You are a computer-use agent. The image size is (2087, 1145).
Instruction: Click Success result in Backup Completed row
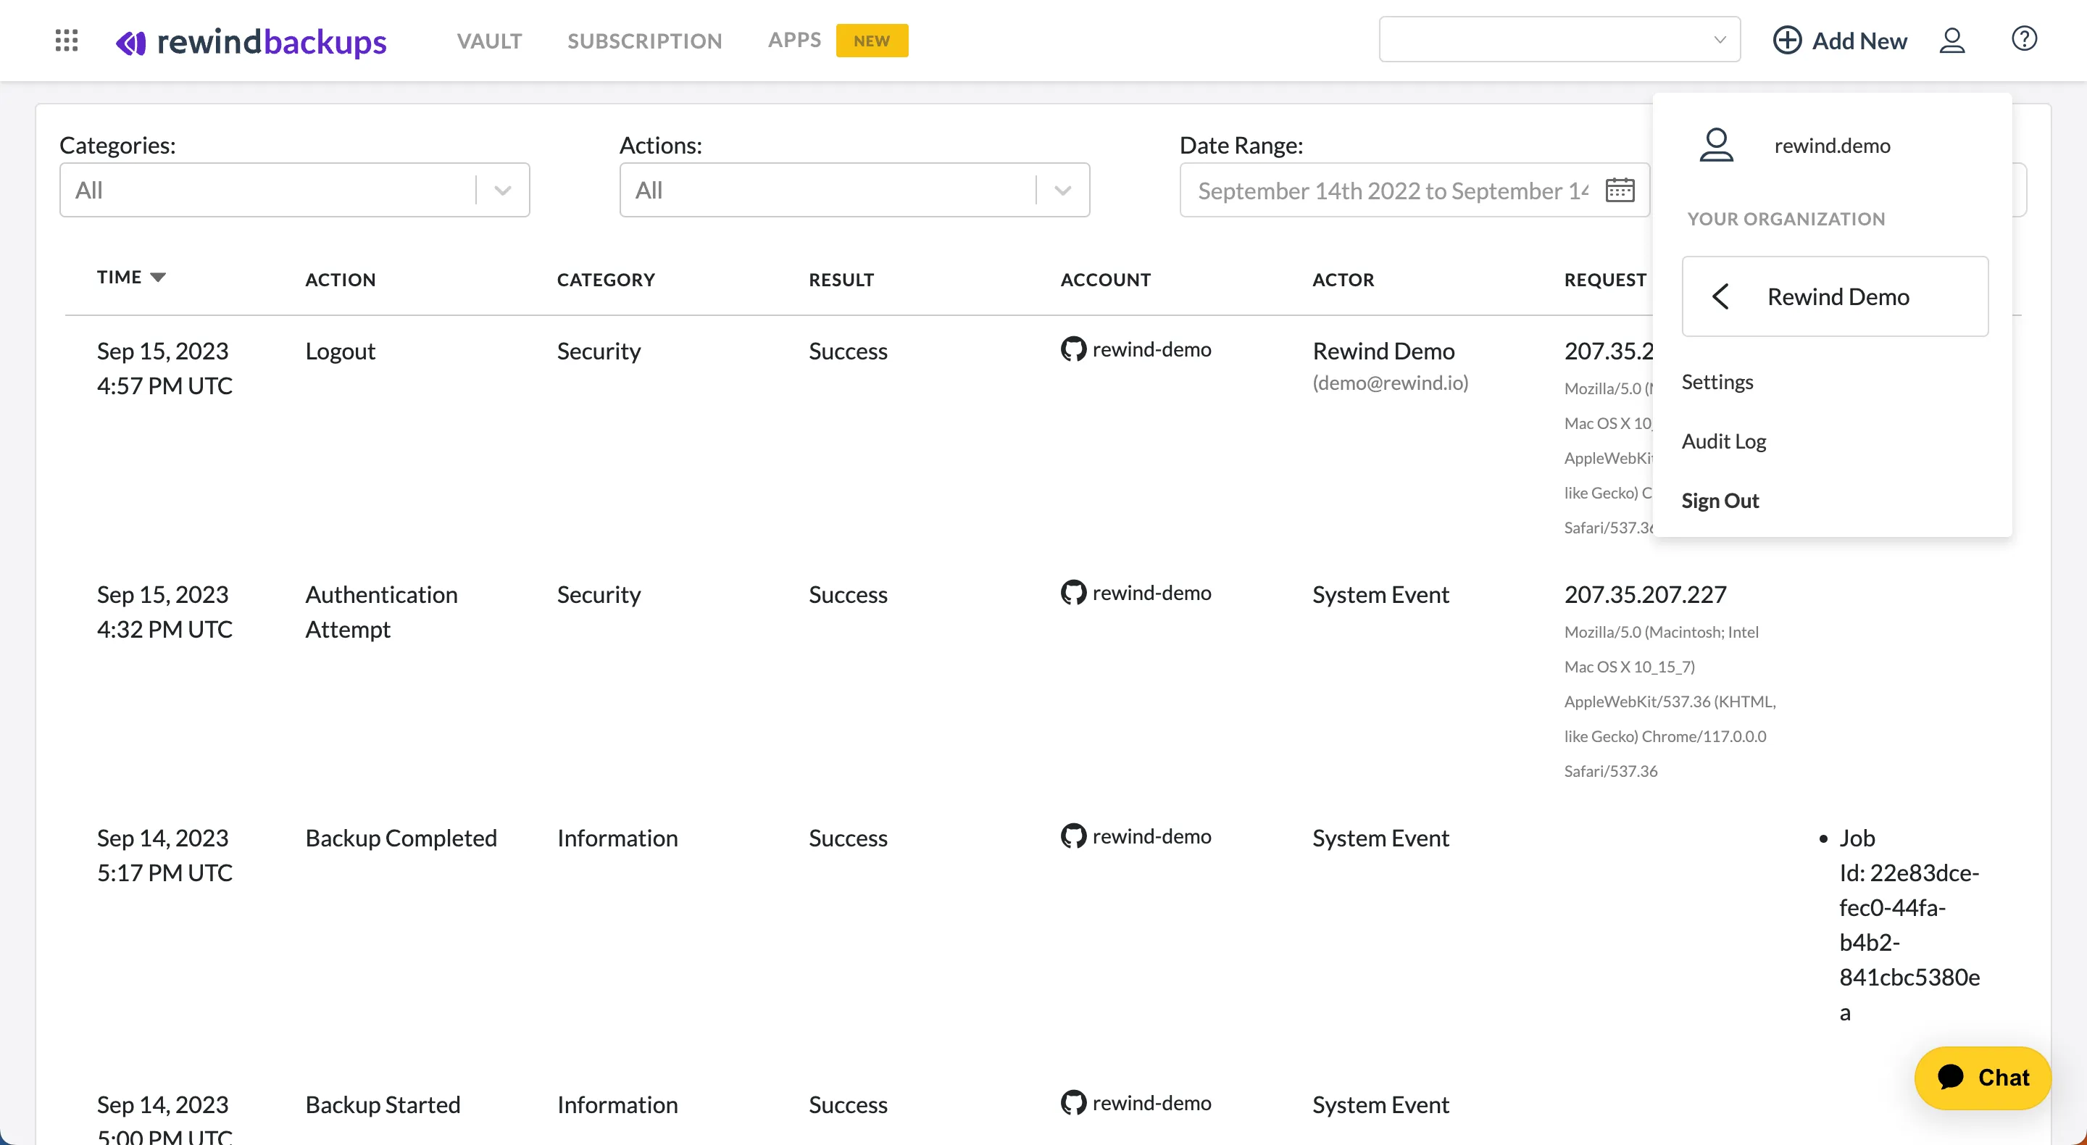coord(849,838)
